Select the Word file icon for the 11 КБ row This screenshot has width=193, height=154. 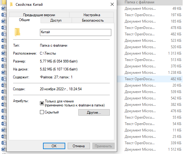tap(4, 130)
